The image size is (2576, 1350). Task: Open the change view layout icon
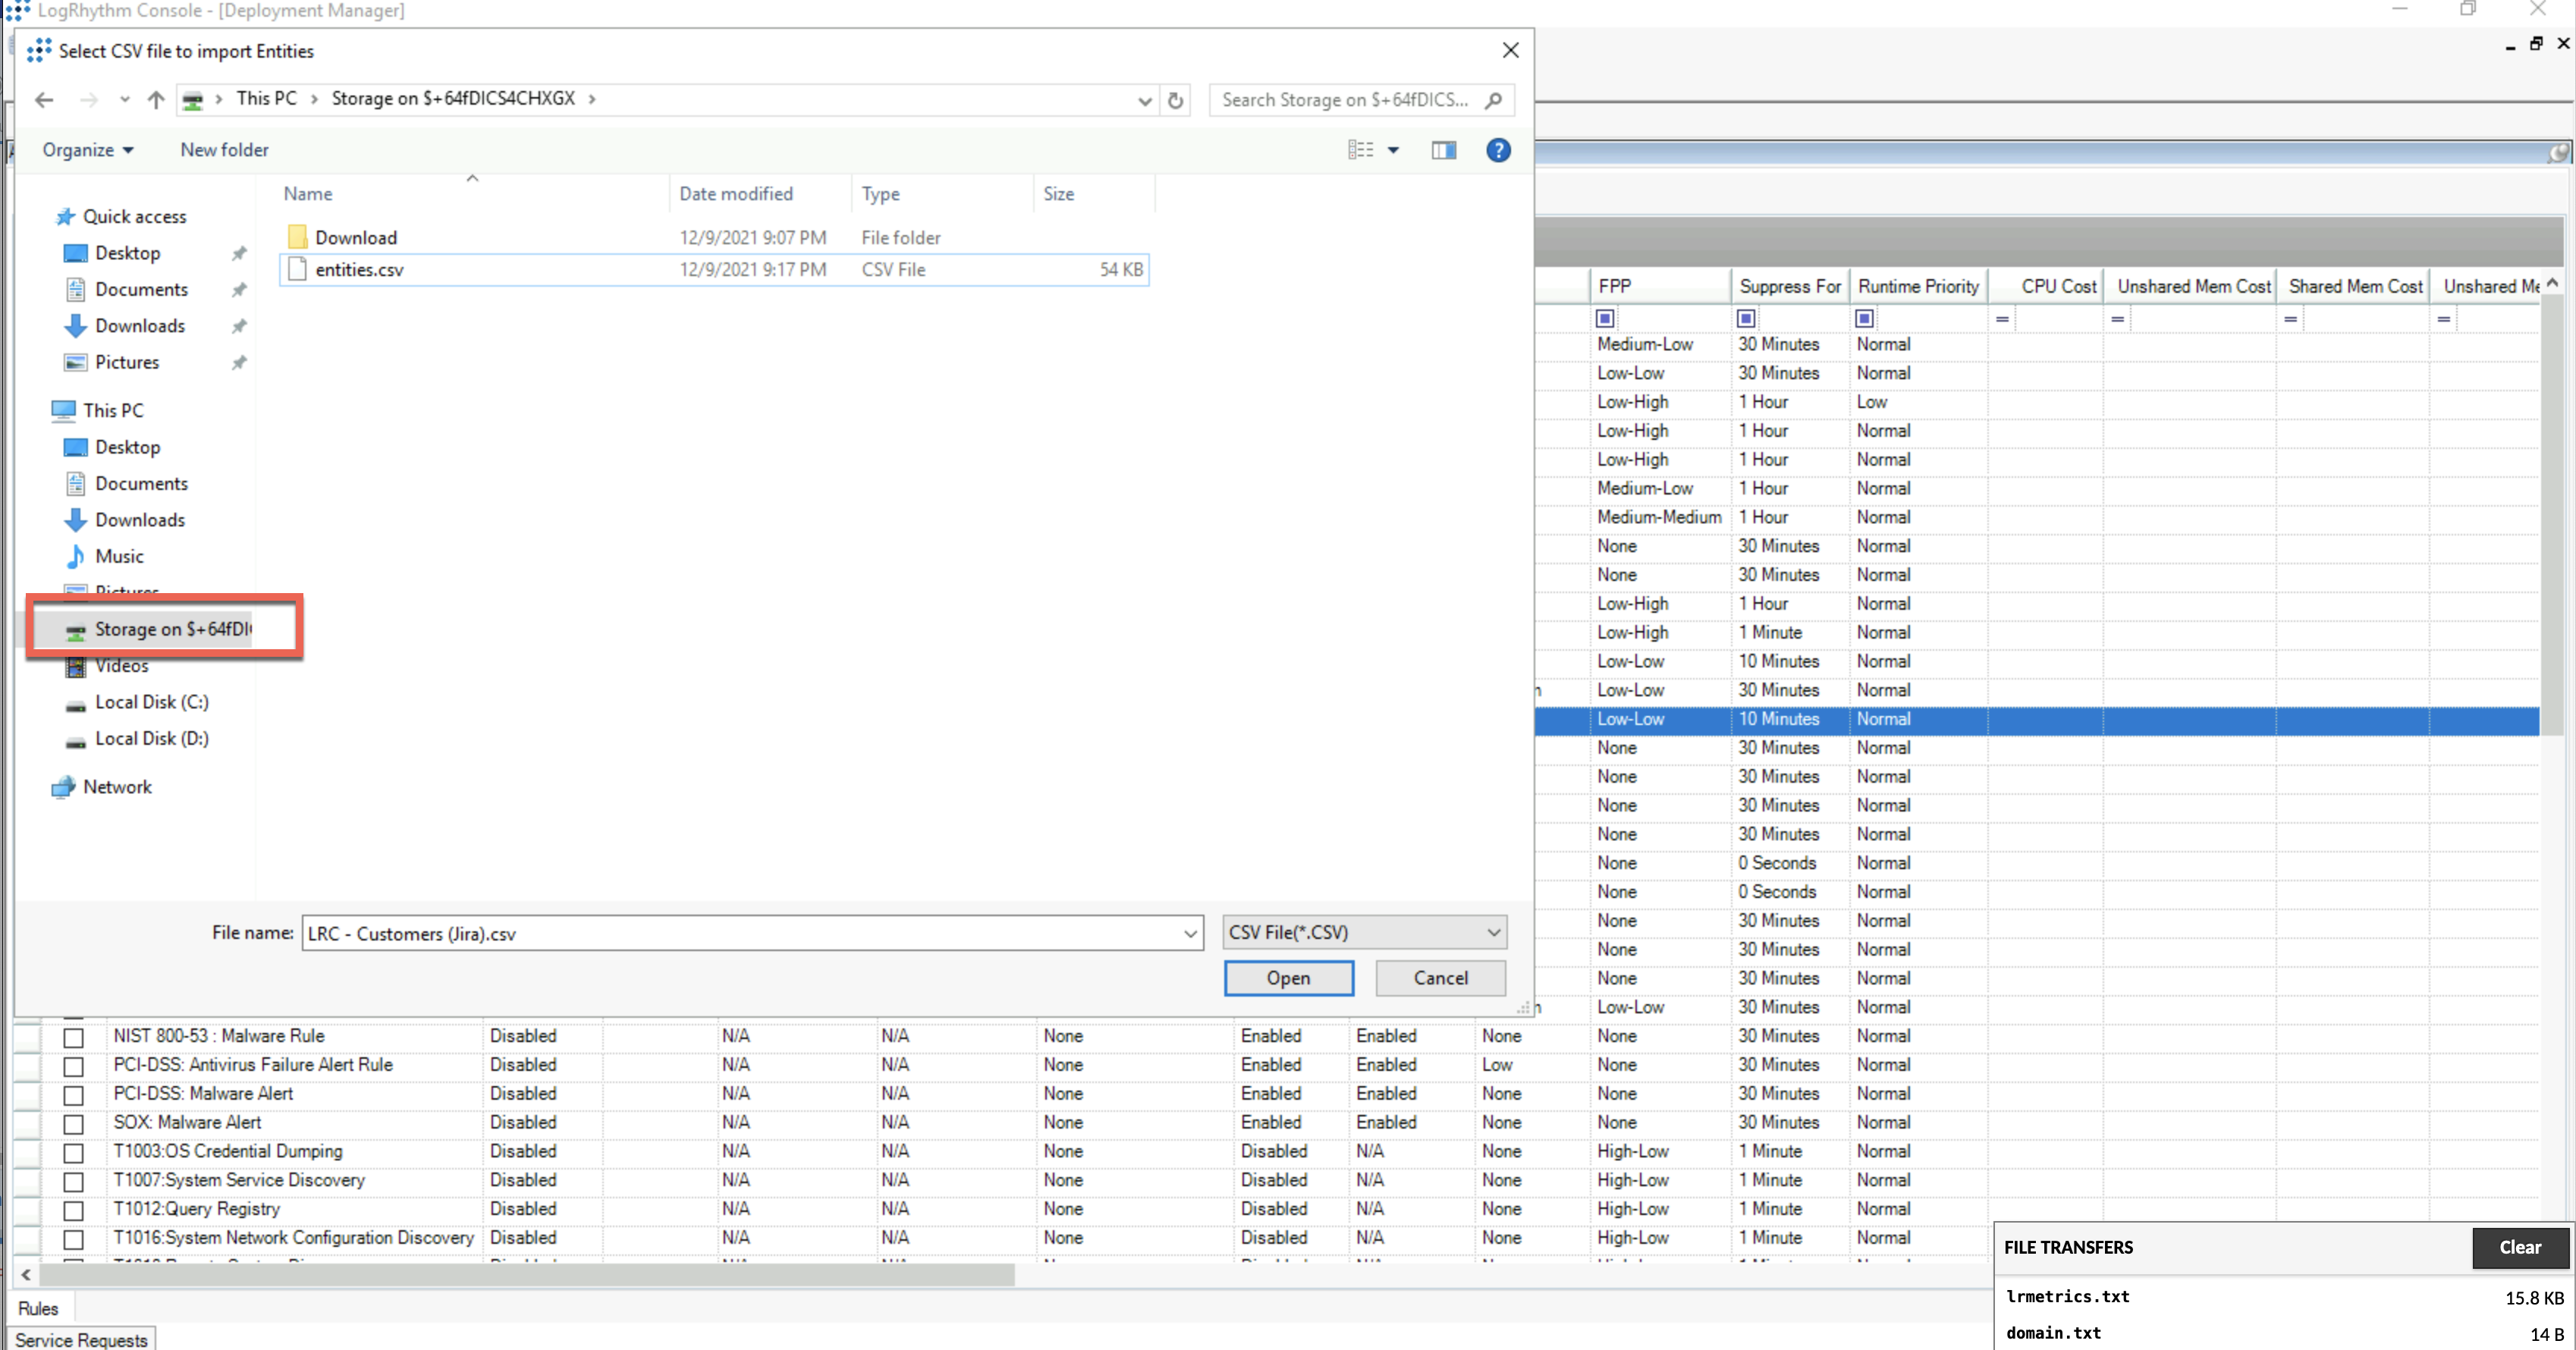(1360, 150)
